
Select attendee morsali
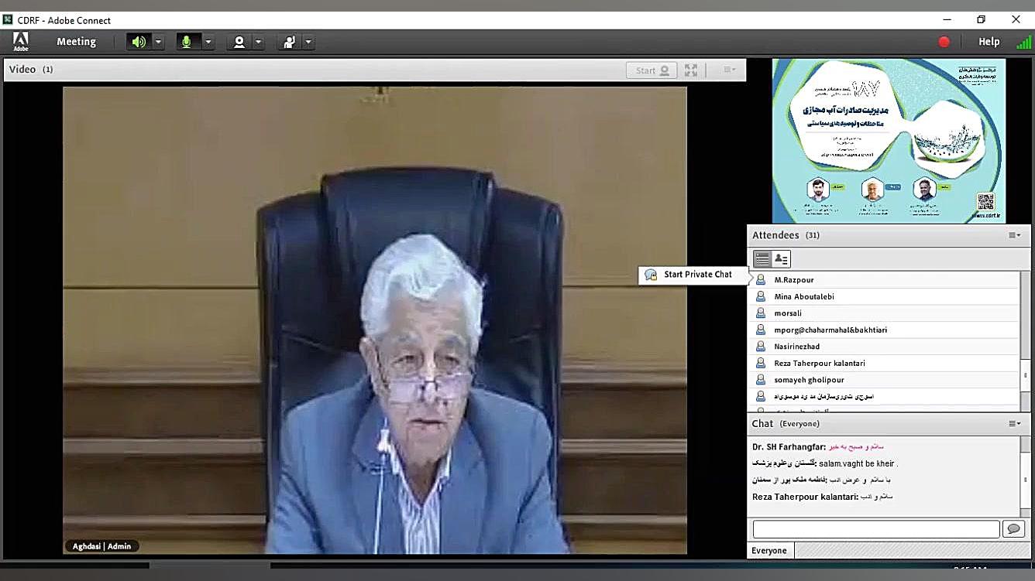point(885,313)
